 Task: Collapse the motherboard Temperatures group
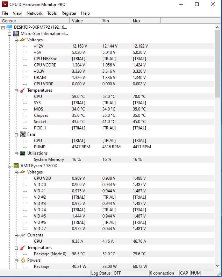click(16, 91)
